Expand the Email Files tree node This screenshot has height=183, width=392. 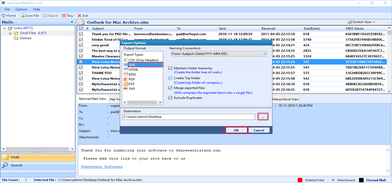(x=10, y=33)
